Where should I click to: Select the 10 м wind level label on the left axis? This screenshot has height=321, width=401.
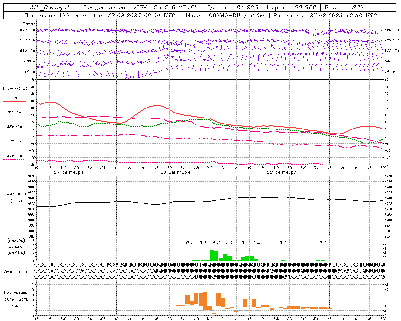pos(30,71)
